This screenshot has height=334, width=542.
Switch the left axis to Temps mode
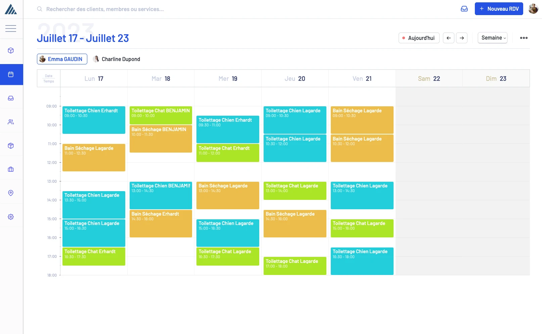(x=48, y=81)
